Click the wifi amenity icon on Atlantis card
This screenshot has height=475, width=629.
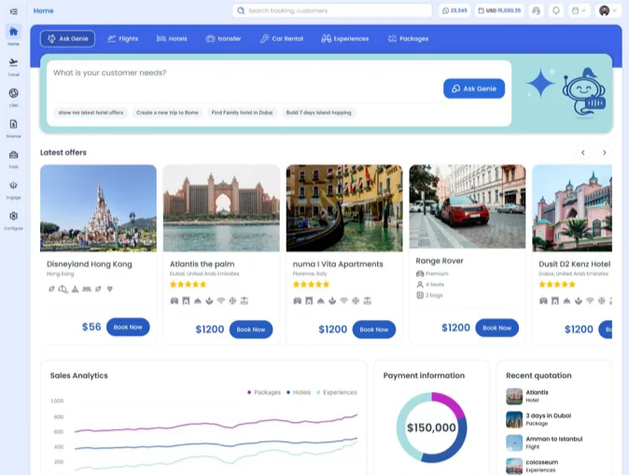coord(221,300)
